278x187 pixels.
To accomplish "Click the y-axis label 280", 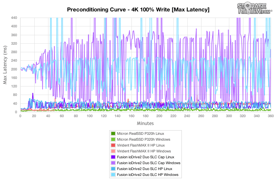I will coord(14,52).
